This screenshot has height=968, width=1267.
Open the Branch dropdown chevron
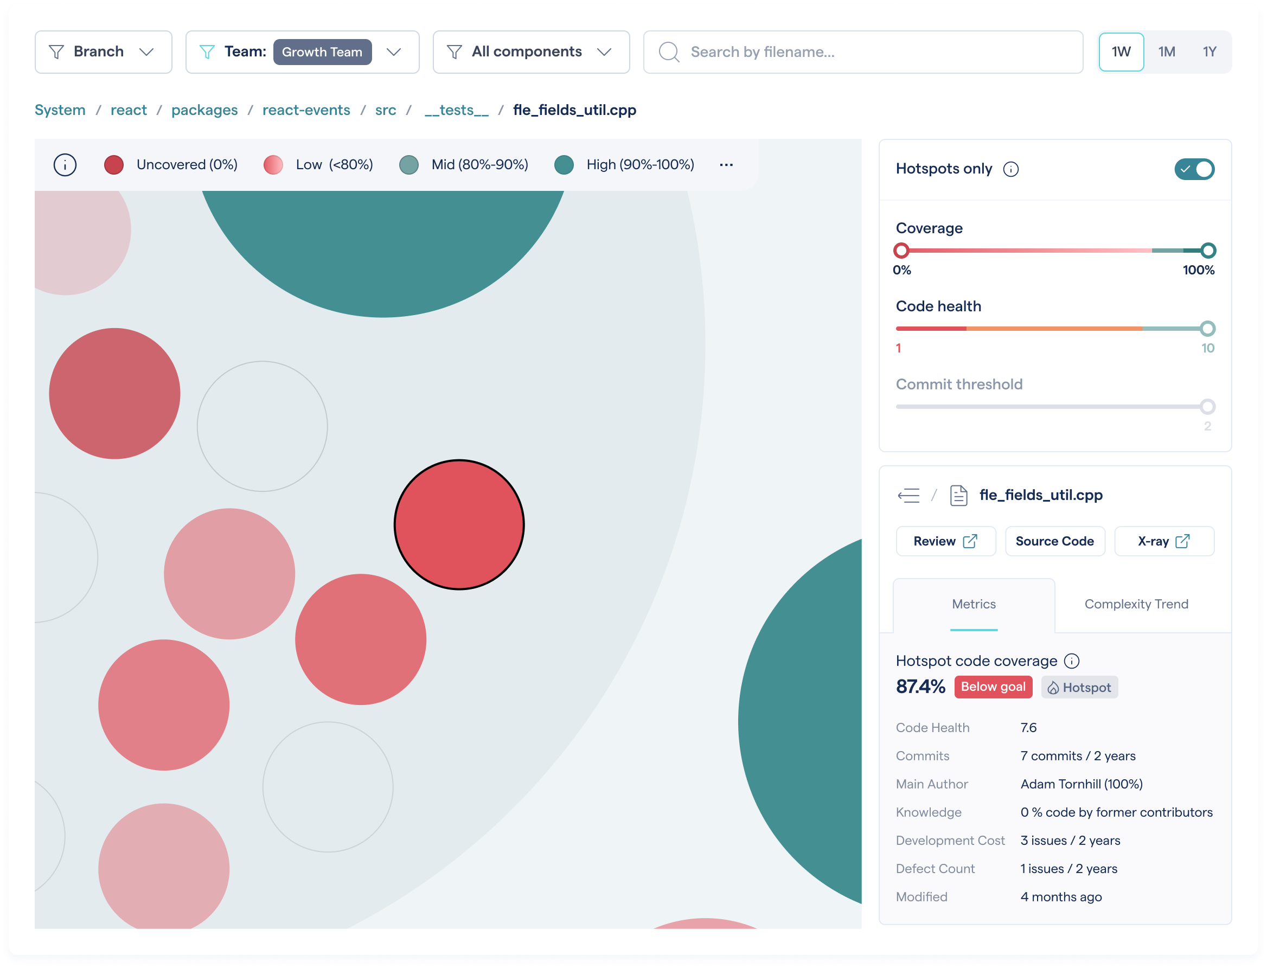pos(146,52)
